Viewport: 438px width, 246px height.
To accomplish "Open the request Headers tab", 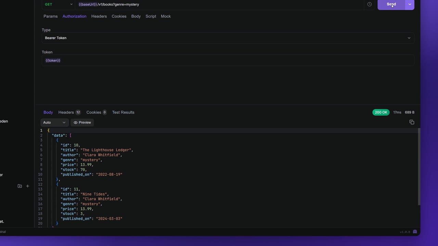I will tap(99, 16).
